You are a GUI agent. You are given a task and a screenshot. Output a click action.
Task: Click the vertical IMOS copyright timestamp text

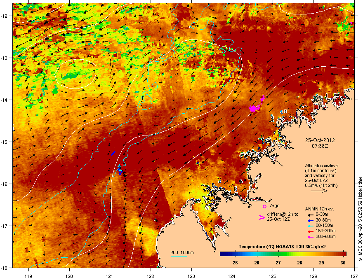click(x=360, y=219)
